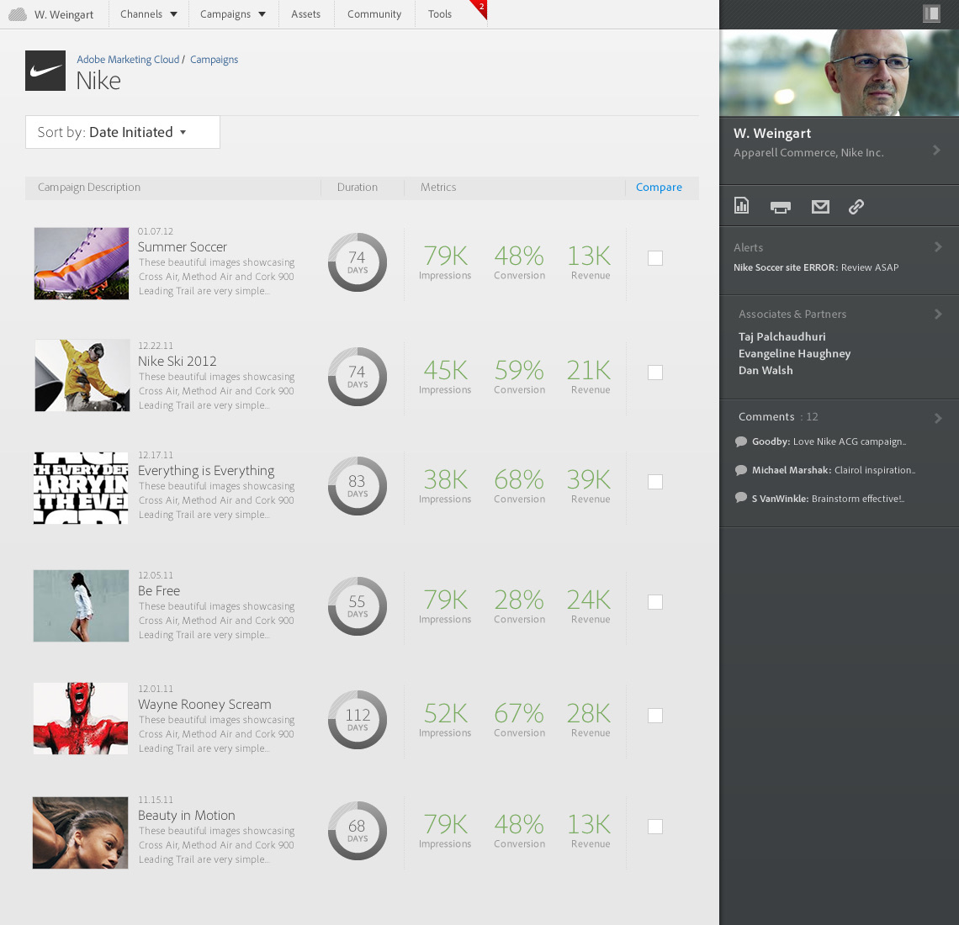Open the reports bar-chart icon in sidebar
Screen dimensions: 959x925
(741, 205)
